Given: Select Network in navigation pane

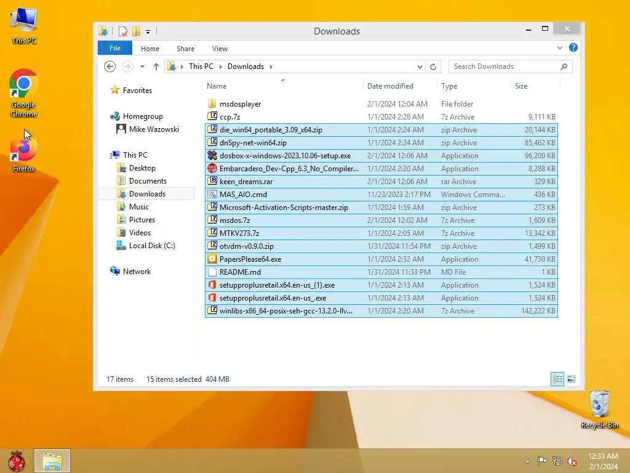Looking at the screenshot, I should pos(137,272).
